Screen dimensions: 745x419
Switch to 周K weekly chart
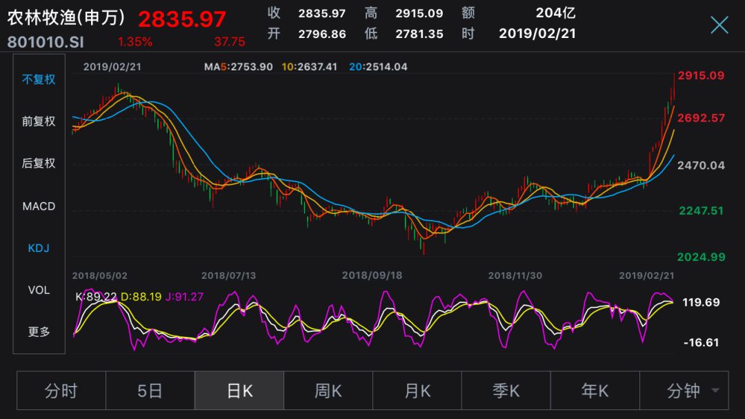pyautogui.click(x=328, y=391)
